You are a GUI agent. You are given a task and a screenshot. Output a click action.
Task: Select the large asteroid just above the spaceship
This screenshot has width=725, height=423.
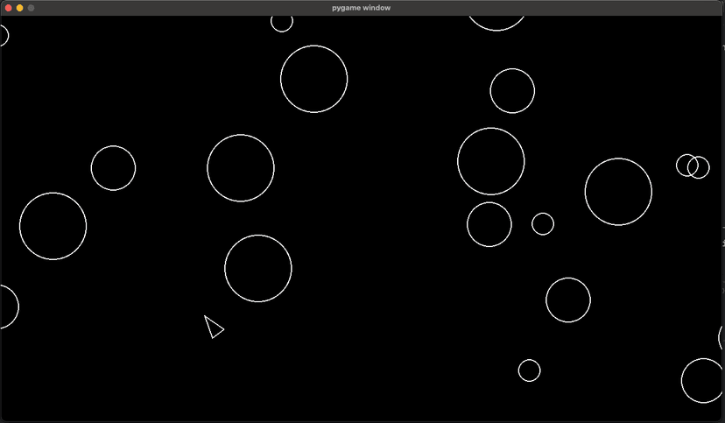pyautogui.click(x=258, y=268)
